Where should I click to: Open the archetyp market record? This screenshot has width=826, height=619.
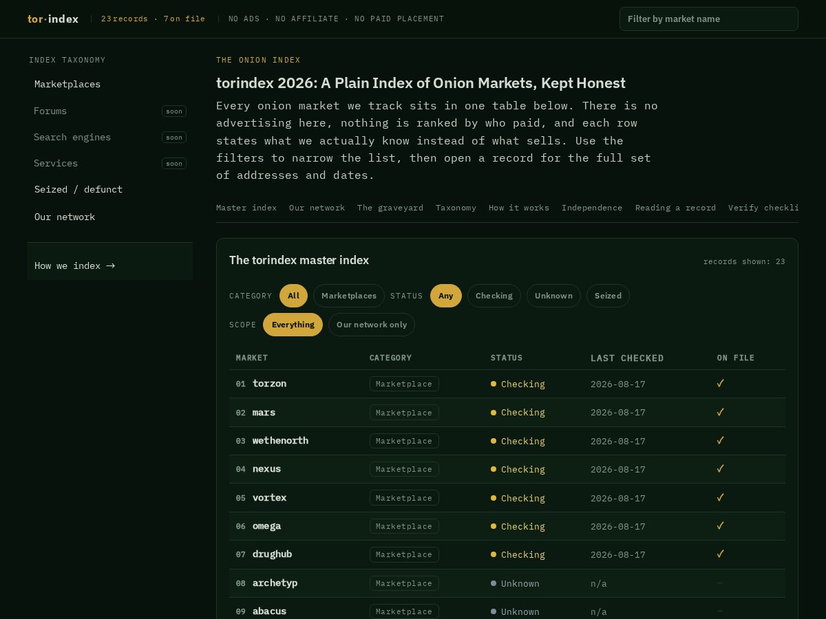[x=275, y=583]
